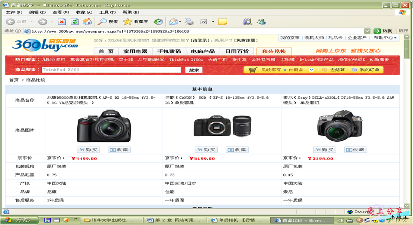Click the 转到 Go button

coord(383,31)
